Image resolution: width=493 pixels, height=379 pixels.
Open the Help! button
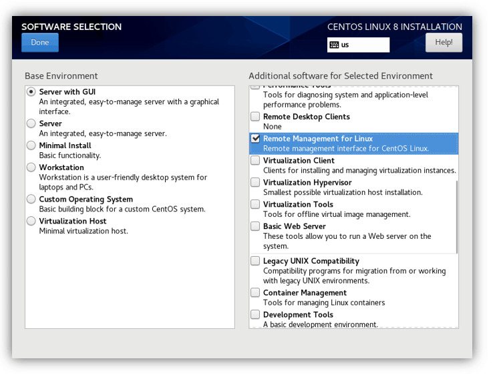[444, 43]
